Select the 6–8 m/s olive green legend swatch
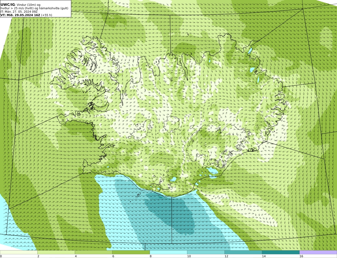Screen dimensions: 337x258 (131, 252)
